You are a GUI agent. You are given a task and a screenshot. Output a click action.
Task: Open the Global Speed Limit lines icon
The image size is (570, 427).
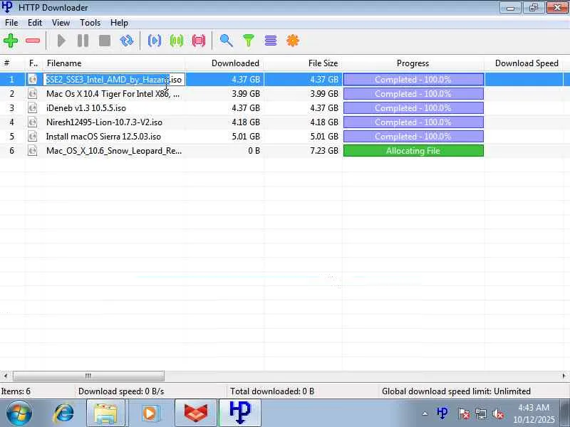tap(271, 41)
